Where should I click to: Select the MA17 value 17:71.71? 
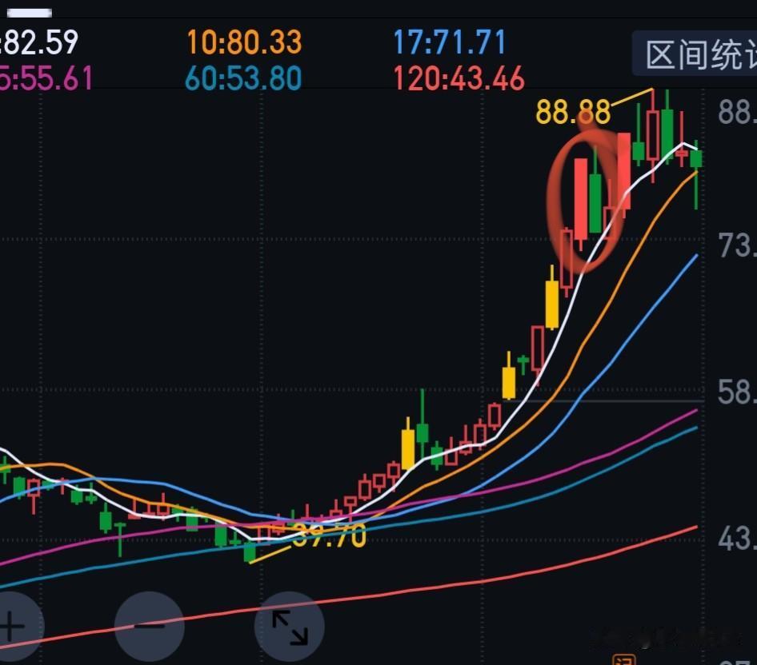[x=450, y=42]
